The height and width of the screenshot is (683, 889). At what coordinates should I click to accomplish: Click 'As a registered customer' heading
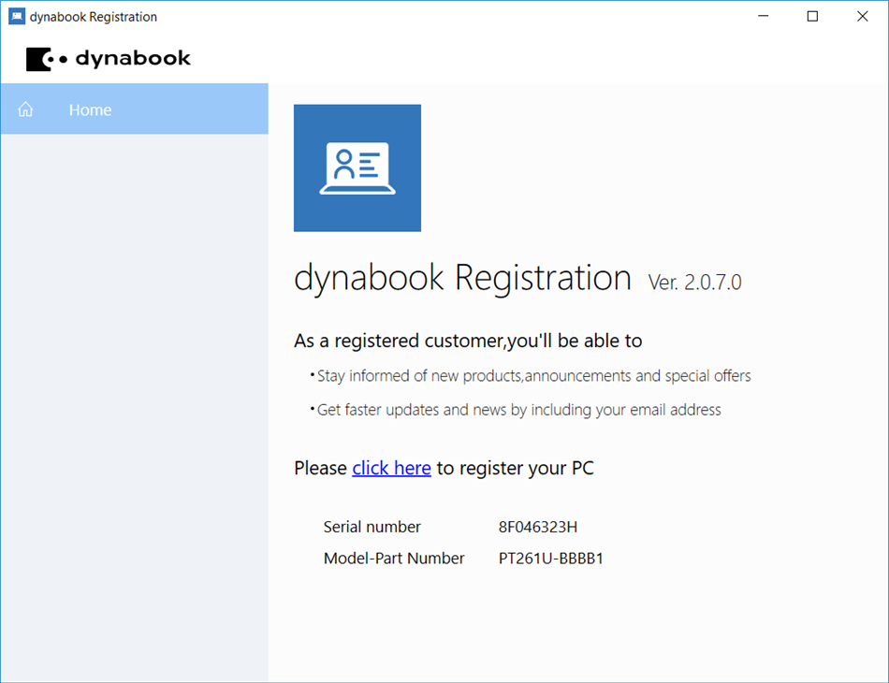pos(468,341)
